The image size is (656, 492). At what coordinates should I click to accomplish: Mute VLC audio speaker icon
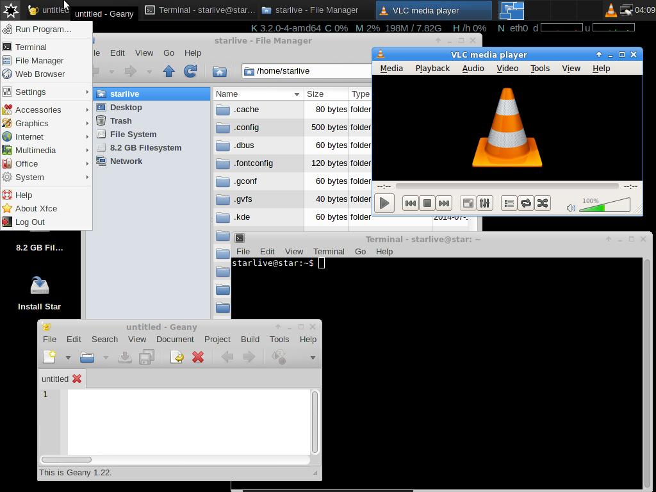(571, 208)
